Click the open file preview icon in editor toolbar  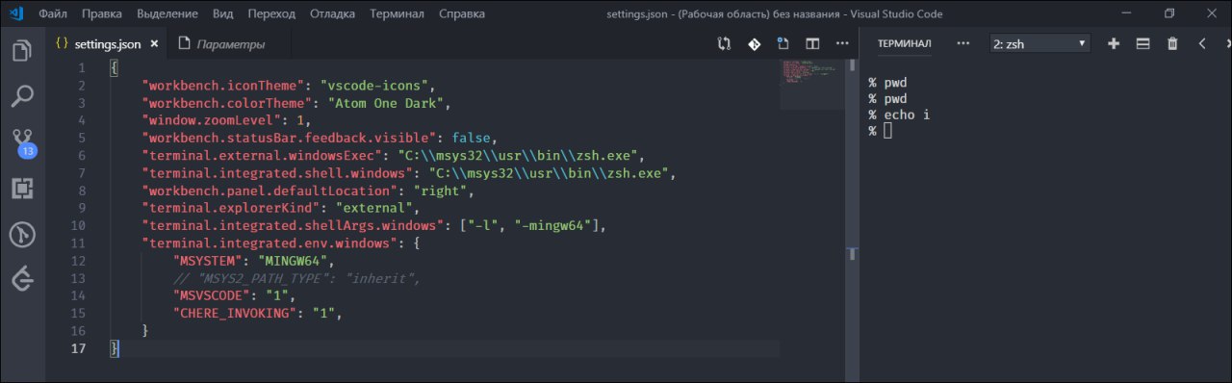[x=783, y=43]
